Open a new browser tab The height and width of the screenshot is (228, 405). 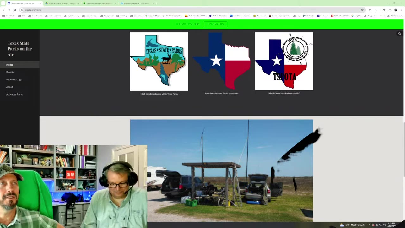[x=159, y=3]
